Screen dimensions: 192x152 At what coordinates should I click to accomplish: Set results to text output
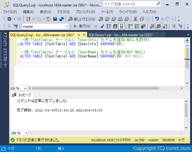click(152, 26)
